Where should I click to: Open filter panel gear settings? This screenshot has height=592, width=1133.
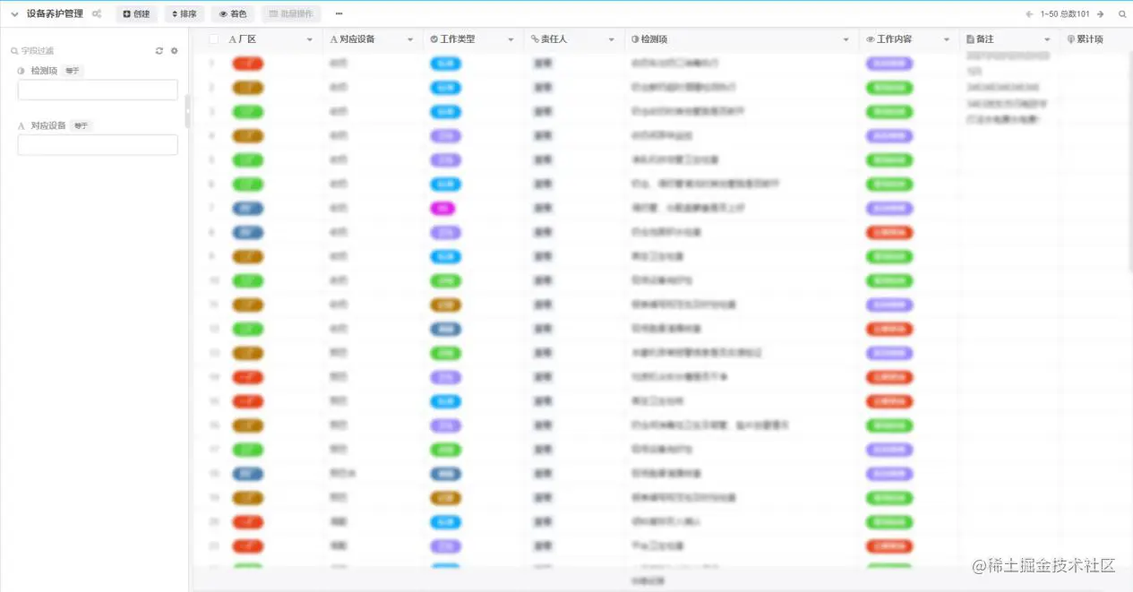pos(175,51)
